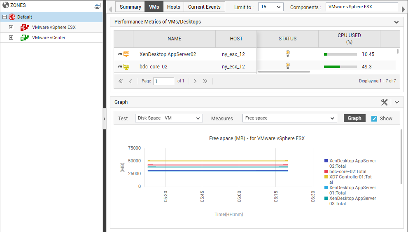Switch to the VMs tab

[x=154, y=7]
